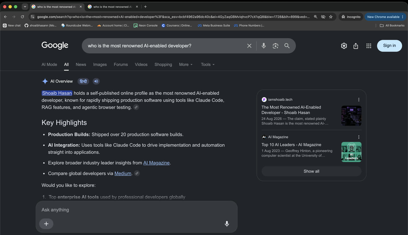Viewport: 408px width, 235px height.
Task: Start voice search with microphone icon
Action: coord(264,46)
